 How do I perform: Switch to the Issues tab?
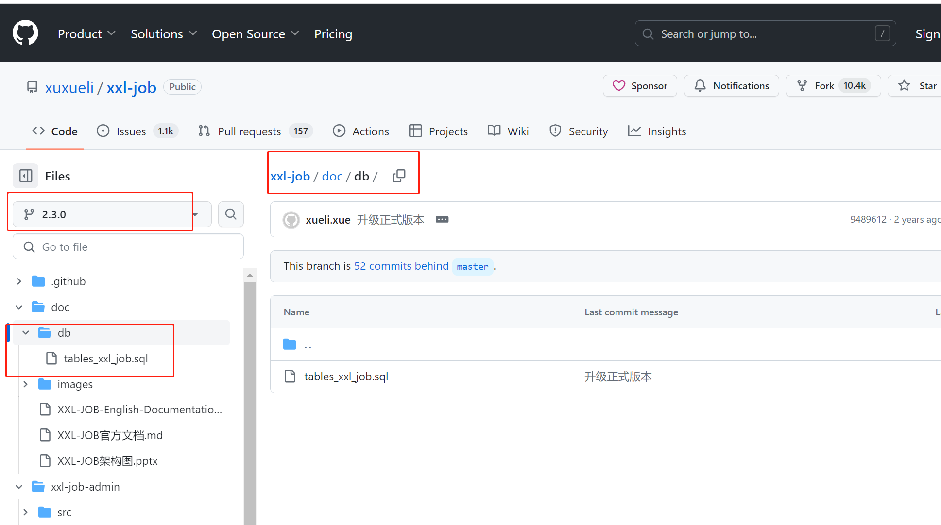(131, 131)
